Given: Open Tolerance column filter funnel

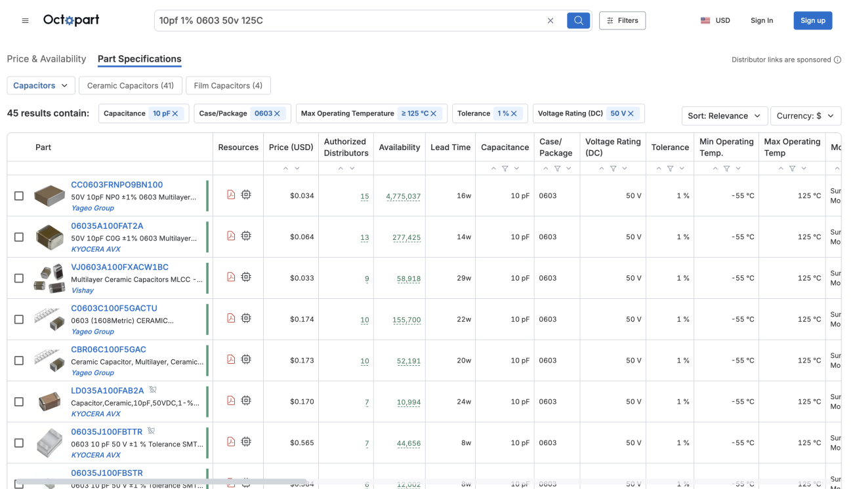Looking at the screenshot, I should 670,168.
